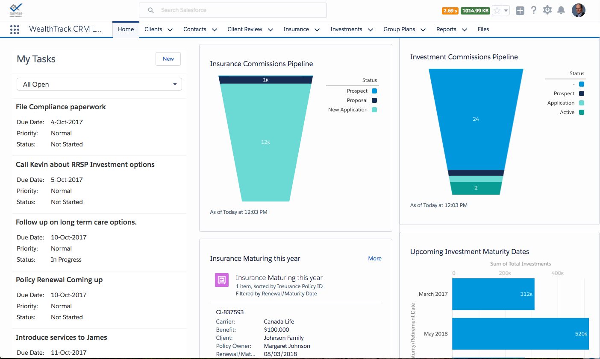Open the File Compliance paperwork task
The height and width of the screenshot is (359, 600).
(x=61, y=107)
